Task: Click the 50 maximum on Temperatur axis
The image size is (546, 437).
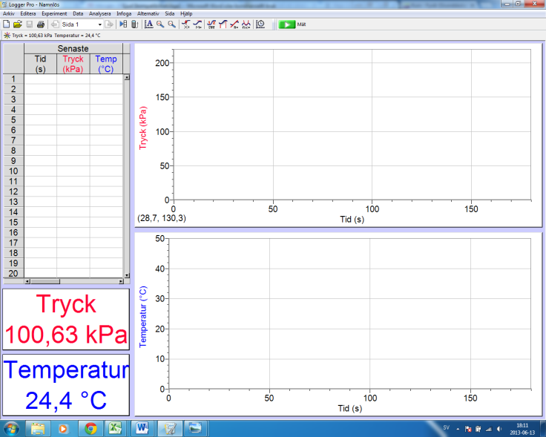Action: click(159, 238)
